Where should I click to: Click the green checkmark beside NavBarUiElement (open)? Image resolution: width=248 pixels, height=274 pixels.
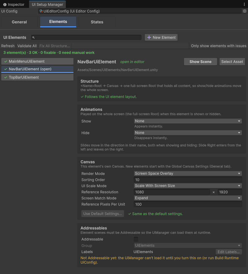6,69
